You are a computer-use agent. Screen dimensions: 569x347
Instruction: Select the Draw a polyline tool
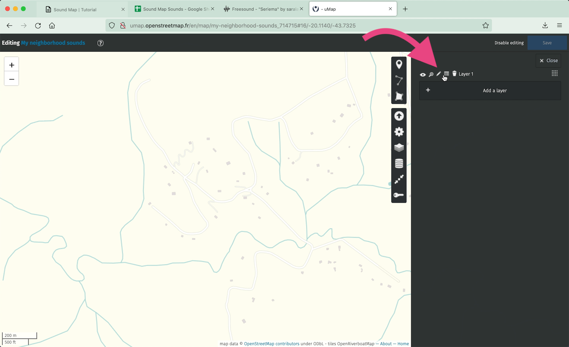[399, 80]
